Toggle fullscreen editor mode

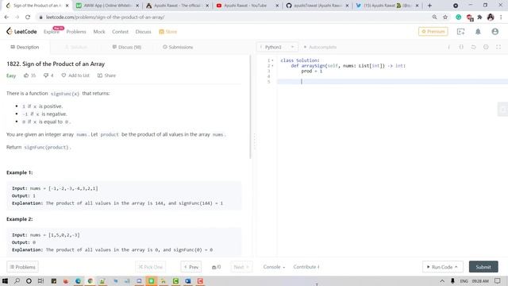498,47
